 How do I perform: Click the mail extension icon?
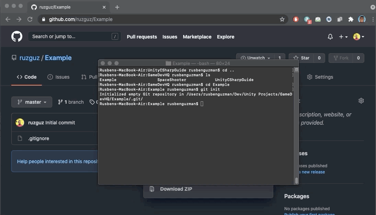(318, 19)
